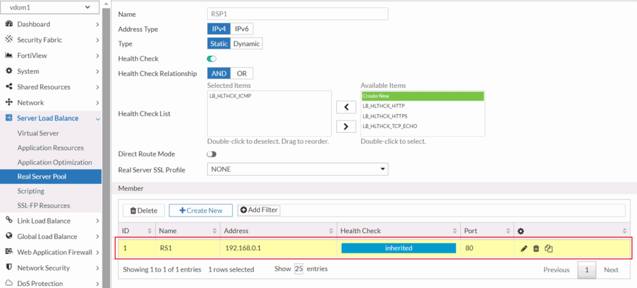Click the Security Fabric icon
Image resolution: width=637 pixels, height=288 pixels.
9,40
